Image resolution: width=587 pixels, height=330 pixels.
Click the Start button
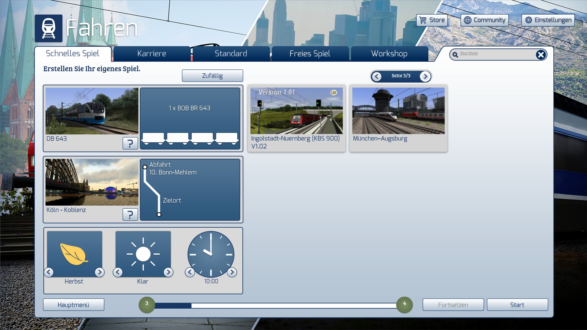tap(517, 305)
